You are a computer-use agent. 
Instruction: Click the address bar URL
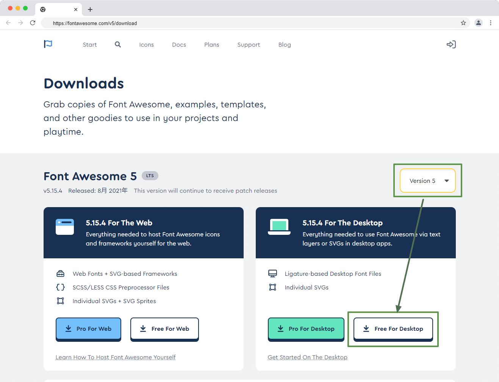(95, 23)
